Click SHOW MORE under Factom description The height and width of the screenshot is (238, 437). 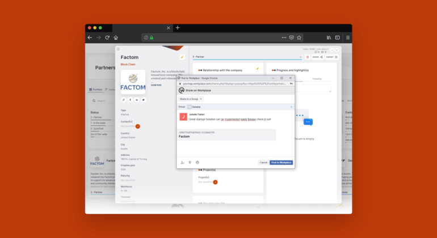click(156, 85)
